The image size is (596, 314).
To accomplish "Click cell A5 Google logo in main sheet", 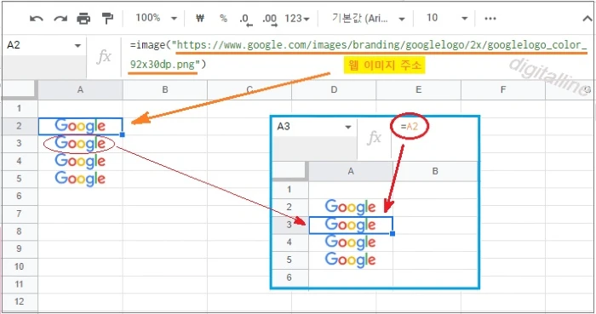I will (80, 179).
